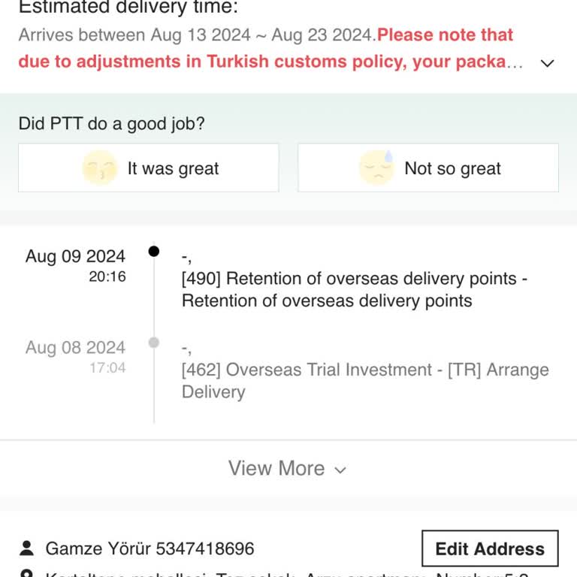
Task: Click the "Arrives between Aug 13 2024" date range
Action: point(197,35)
